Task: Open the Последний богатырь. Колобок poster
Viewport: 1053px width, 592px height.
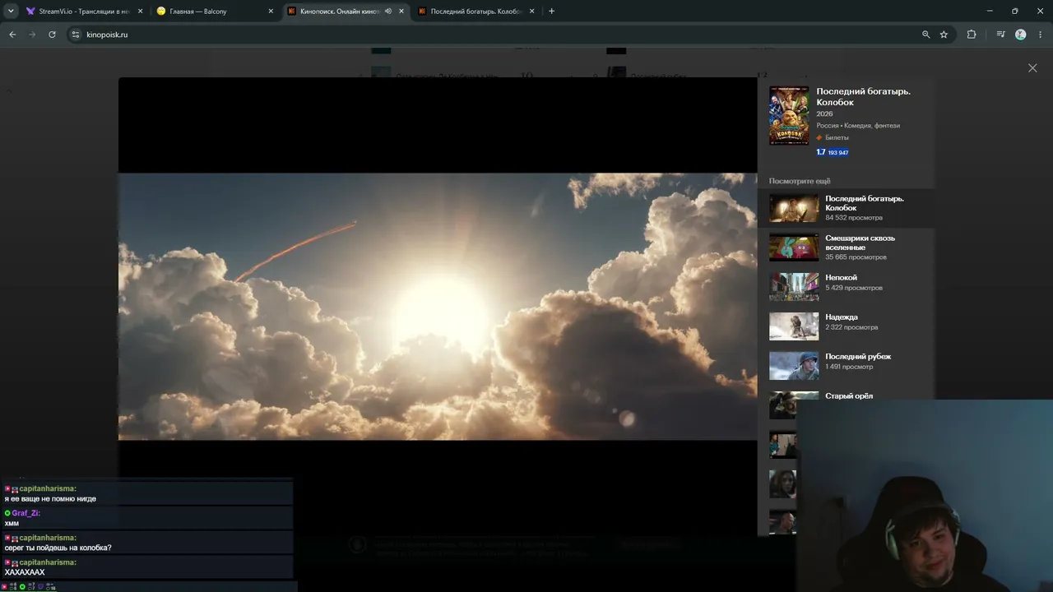Action: [x=789, y=116]
